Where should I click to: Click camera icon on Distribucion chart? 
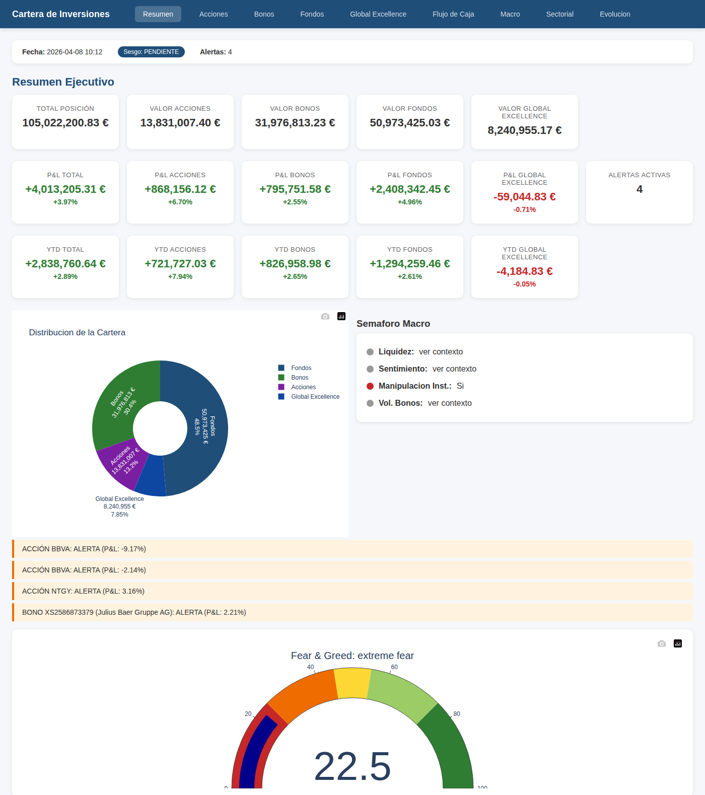tap(325, 316)
